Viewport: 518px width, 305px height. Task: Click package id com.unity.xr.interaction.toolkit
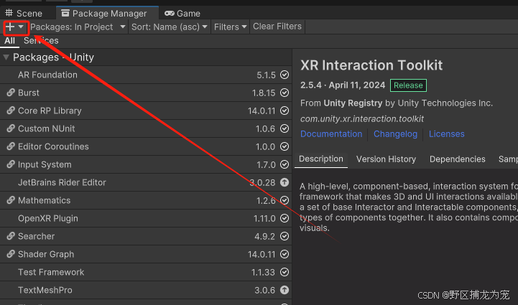[362, 119]
